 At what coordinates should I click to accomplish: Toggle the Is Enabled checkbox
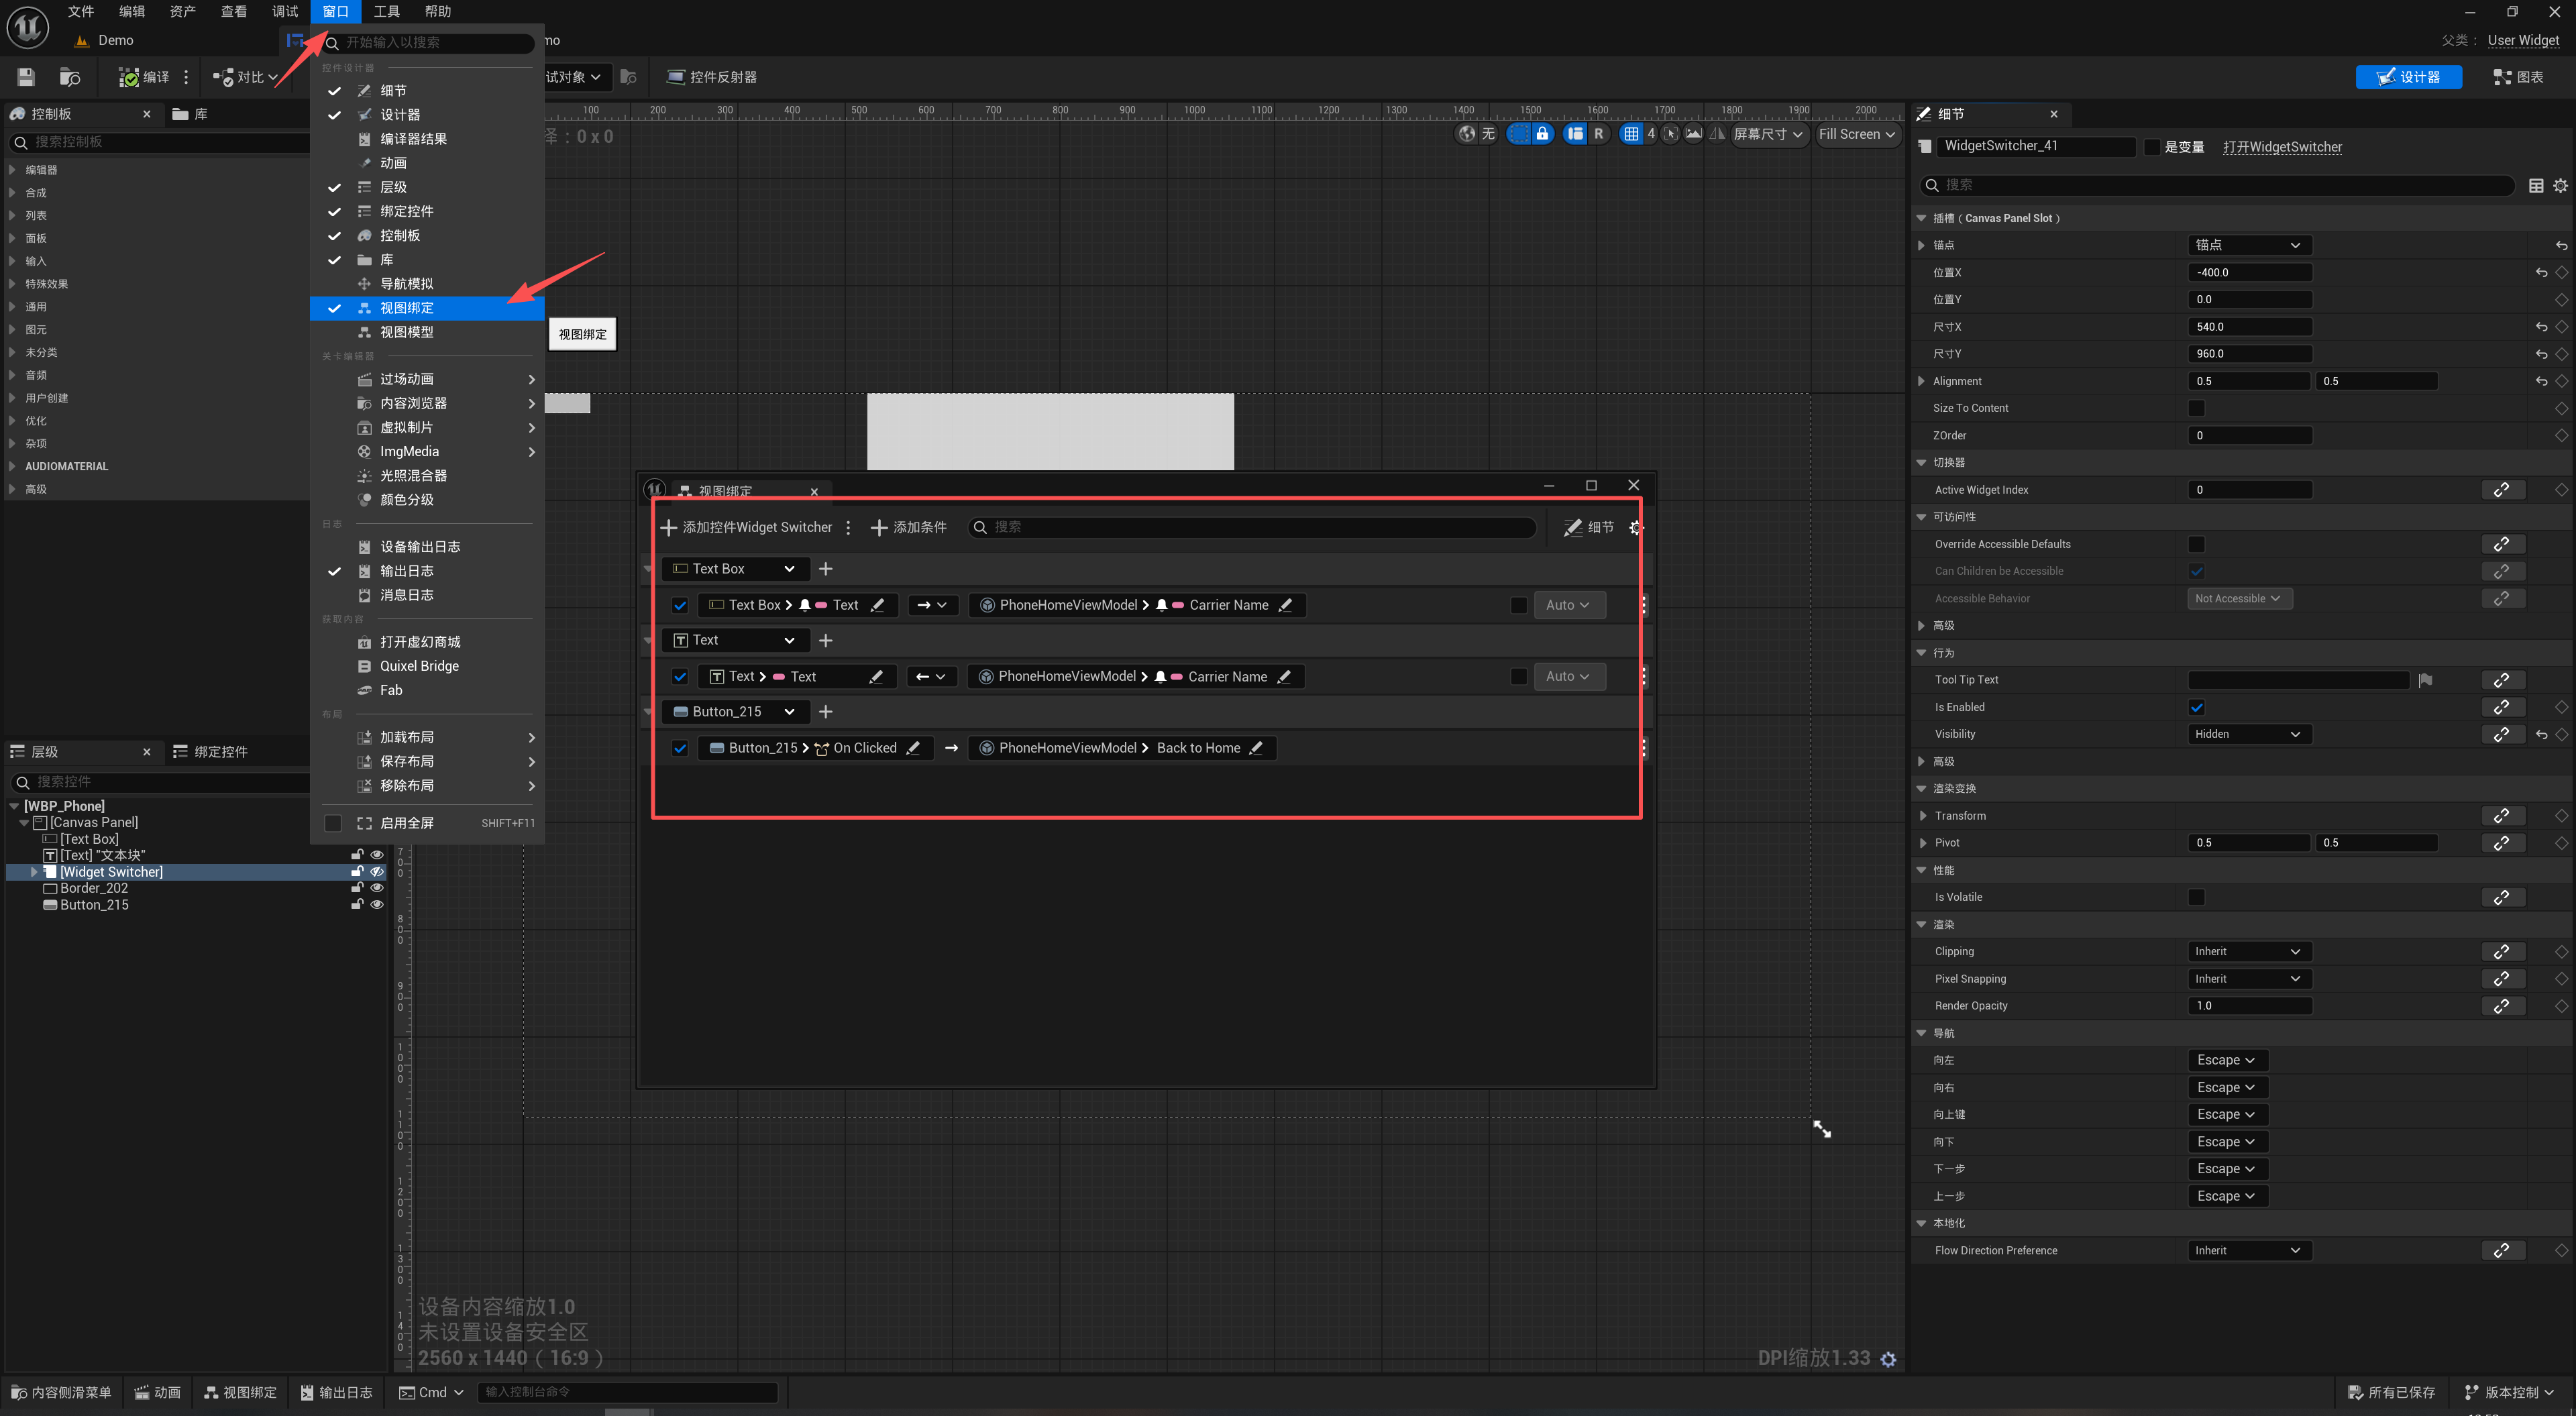pyautogui.click(x=2196, y=707)
